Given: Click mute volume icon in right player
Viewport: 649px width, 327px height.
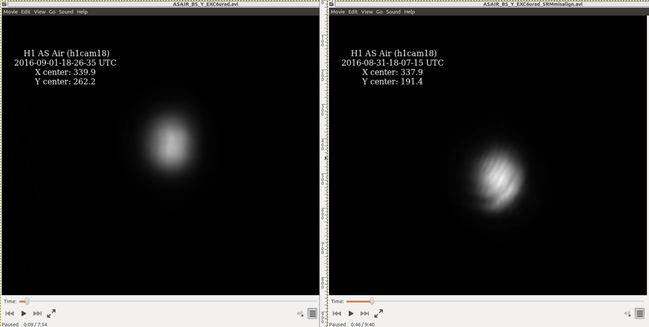Looking at the screenshot, I should [x=628, y=314].
